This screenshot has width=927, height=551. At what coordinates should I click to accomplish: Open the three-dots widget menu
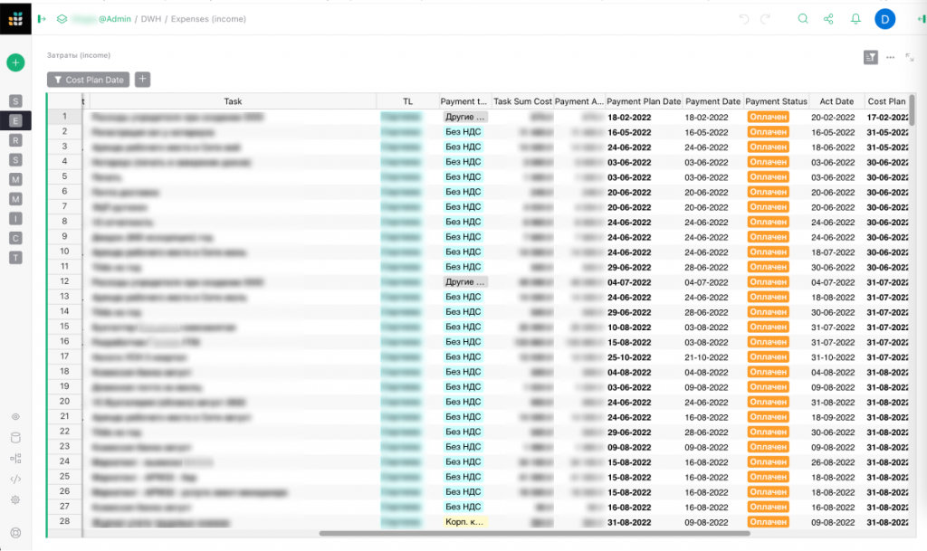coord(891,57)
